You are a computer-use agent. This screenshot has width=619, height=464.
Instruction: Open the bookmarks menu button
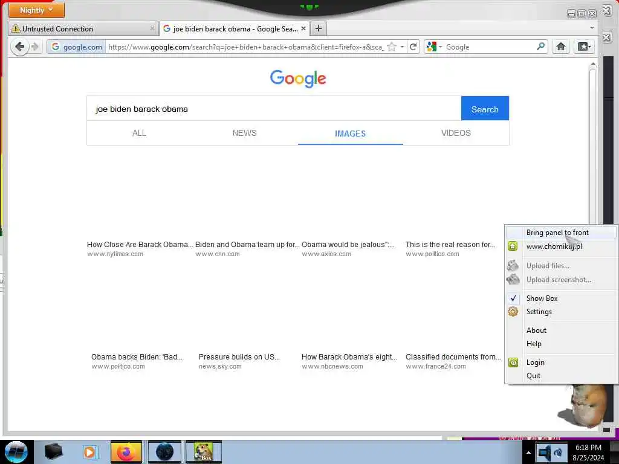[584, 47]
